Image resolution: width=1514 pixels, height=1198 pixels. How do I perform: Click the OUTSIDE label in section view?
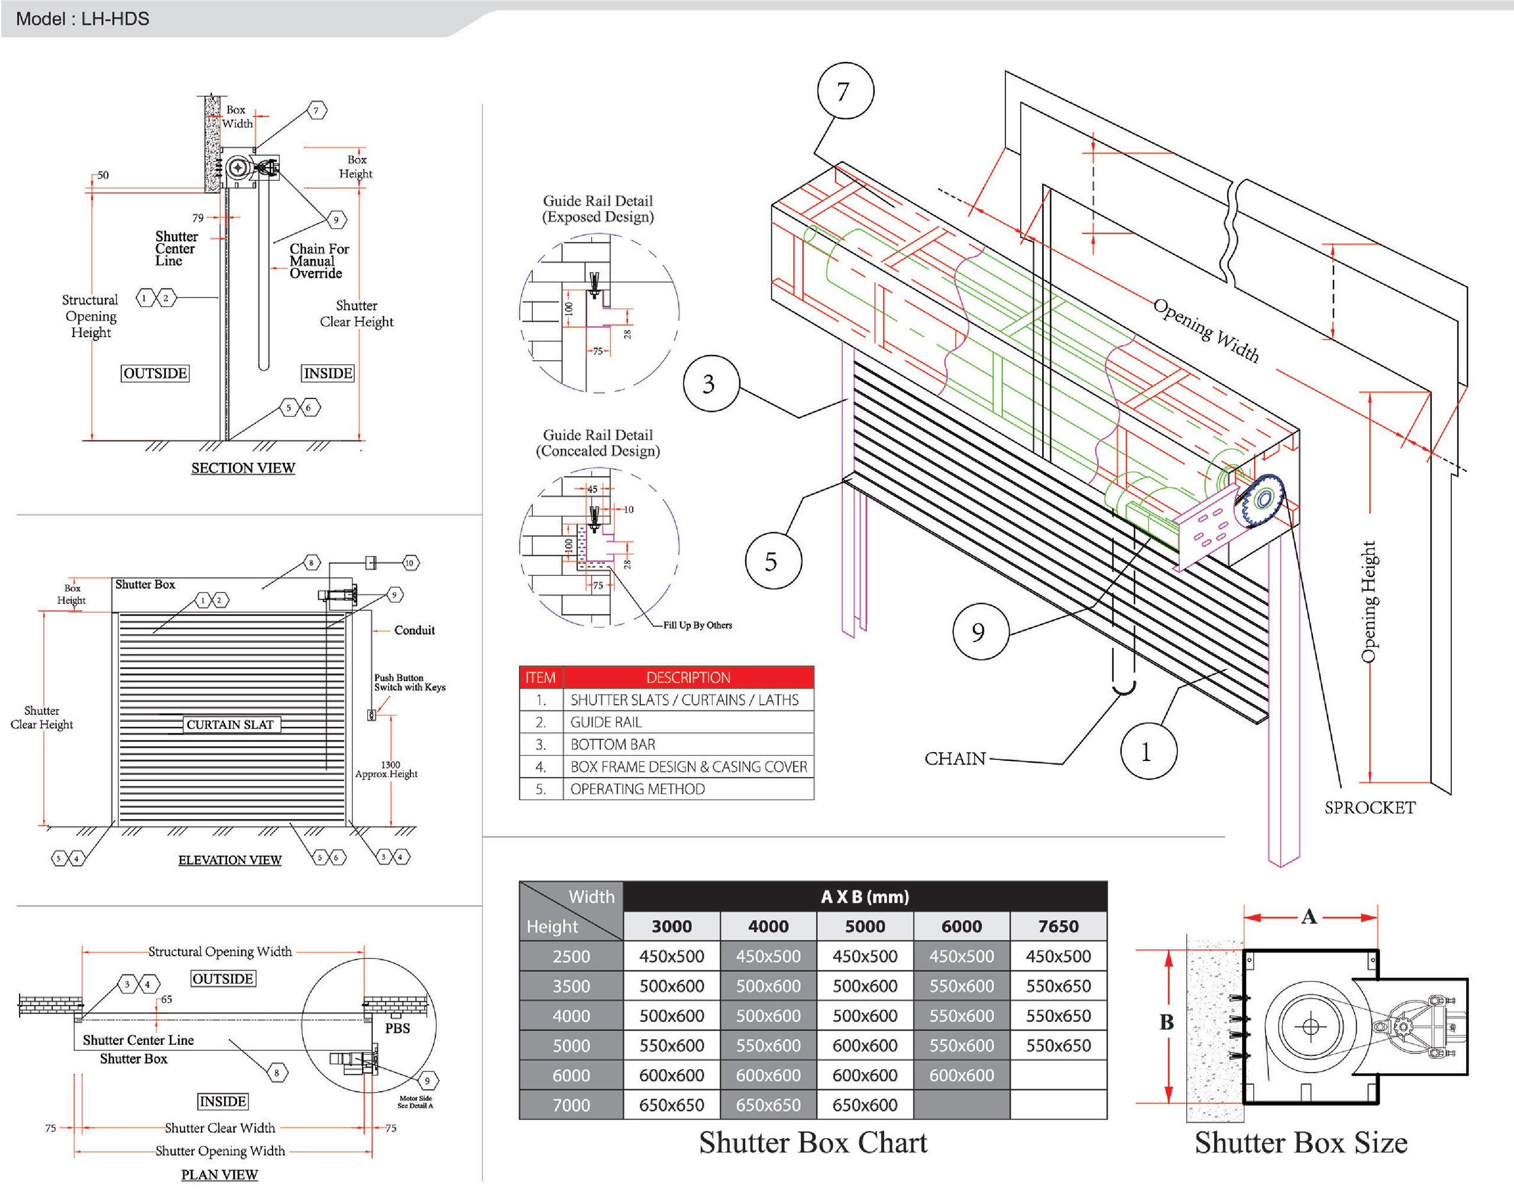click(x=155, y=373)
